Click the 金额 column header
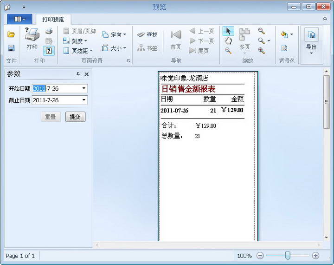 (x=238, y=99)
